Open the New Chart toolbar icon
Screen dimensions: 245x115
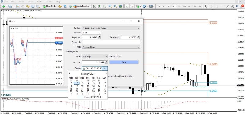point(3,6)
